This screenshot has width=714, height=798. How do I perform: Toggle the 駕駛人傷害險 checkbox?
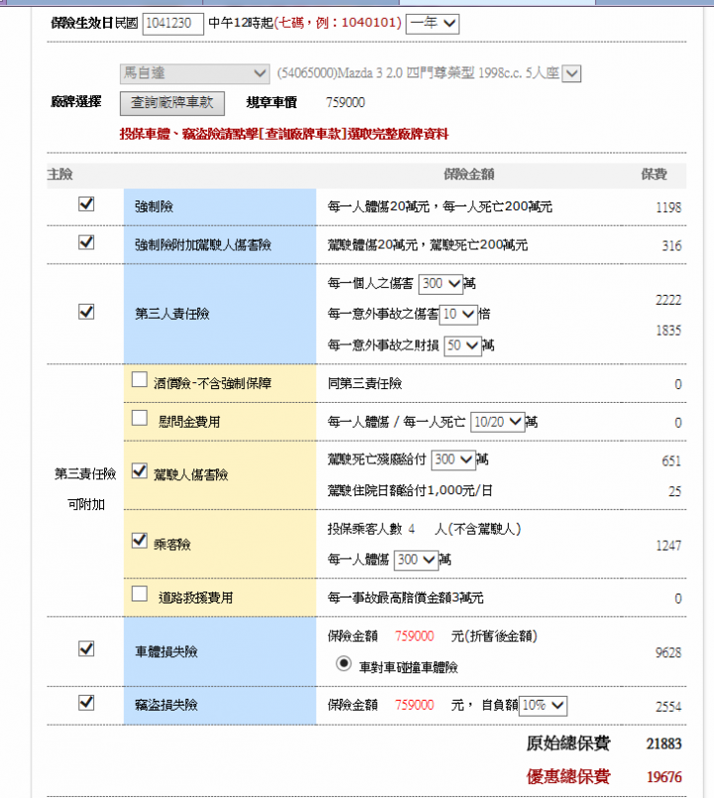140,470
